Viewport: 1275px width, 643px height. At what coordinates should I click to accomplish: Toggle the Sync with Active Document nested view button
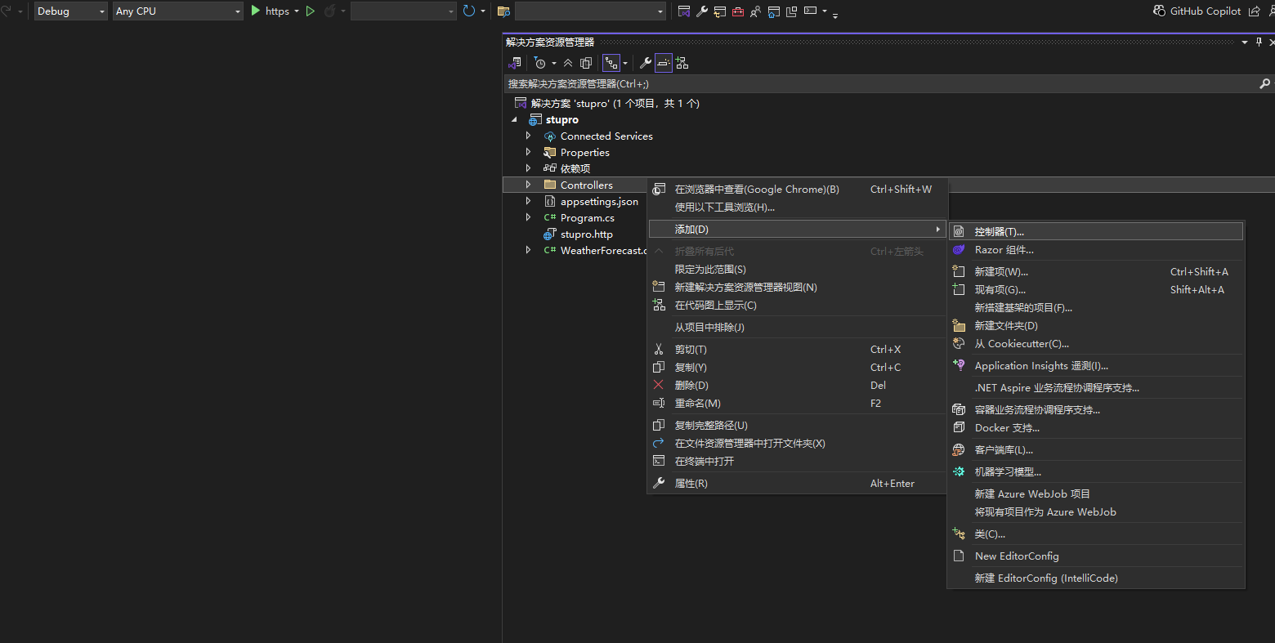pyautogui.click(x=611, y=63)
